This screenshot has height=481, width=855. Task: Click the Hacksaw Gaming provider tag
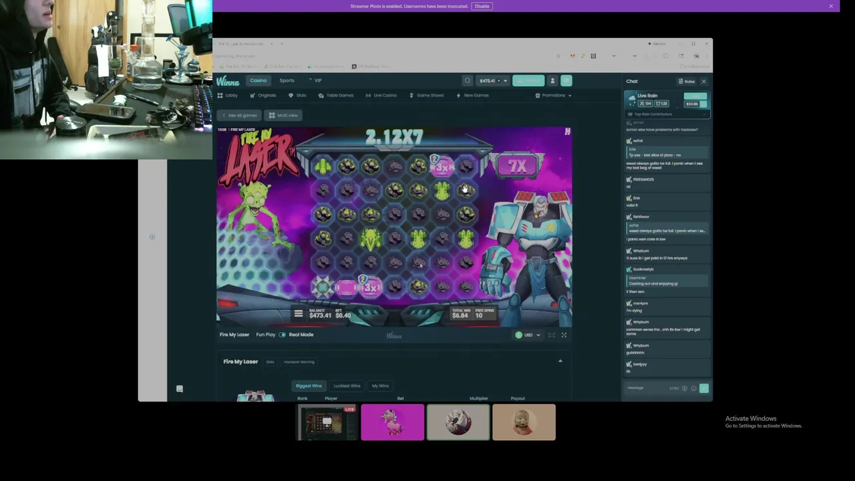(x=299, y=362)
